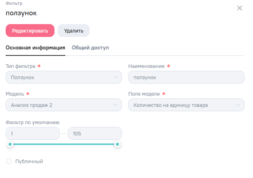Open the Тип фильтра dropdown showing Ползунок
Screen dimensions: 253x178
61,77
